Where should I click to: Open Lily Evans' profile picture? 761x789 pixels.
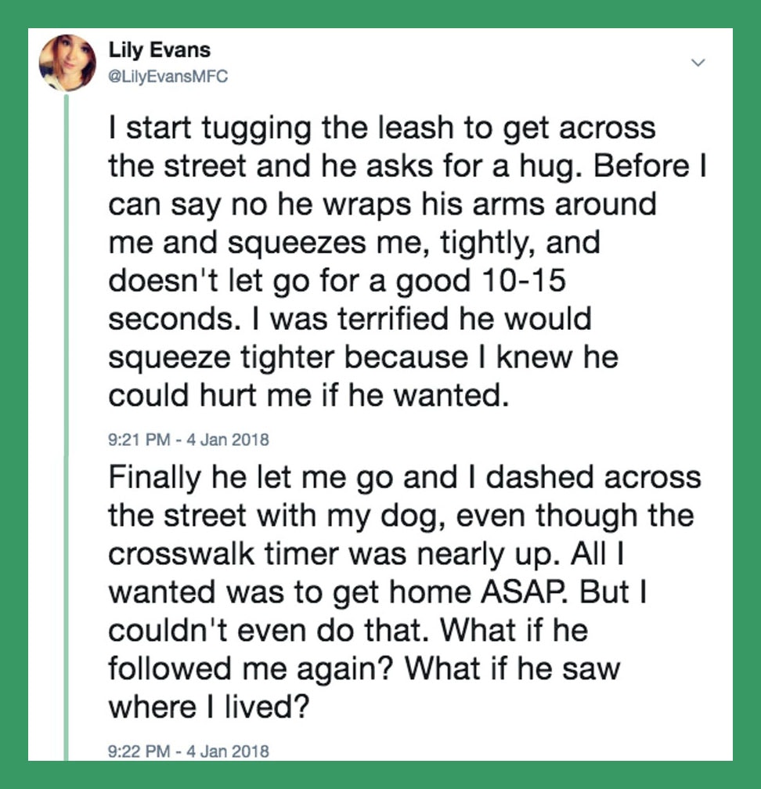coord(67,63)
